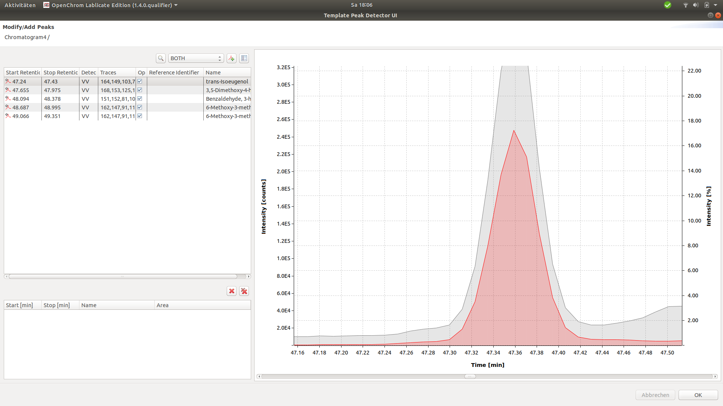Screen dimensions: 723x406
Task: Uncheck the Op checkbox for the 48.094 peak
Action: [x=139, y=98]
